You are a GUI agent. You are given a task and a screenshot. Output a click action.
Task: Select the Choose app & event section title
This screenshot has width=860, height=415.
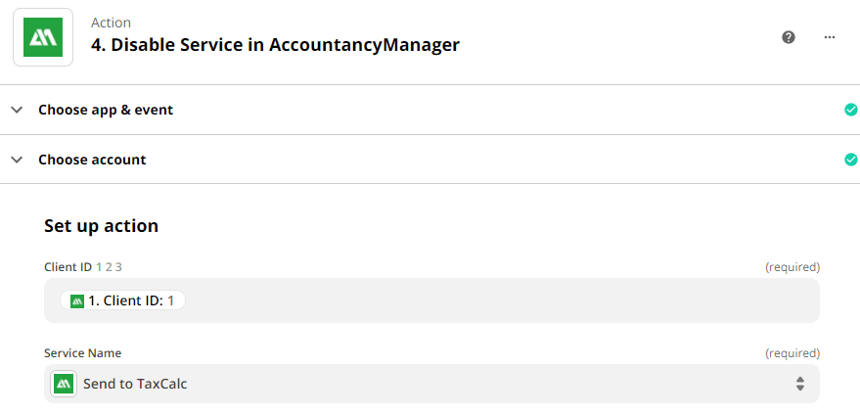point(106,110)
